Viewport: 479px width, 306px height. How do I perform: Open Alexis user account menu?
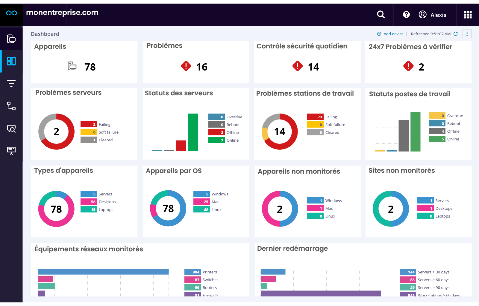(433, 15)
